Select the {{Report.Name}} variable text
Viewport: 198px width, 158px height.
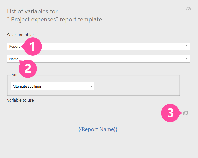[98, 129]
